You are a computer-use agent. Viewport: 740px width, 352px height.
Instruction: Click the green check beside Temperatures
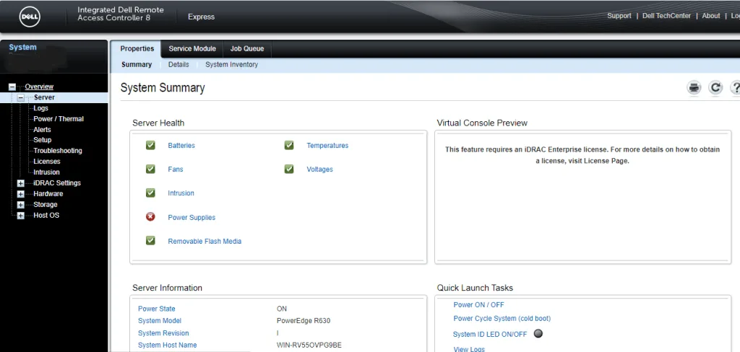pyautogui.click(x=289, y=146)
